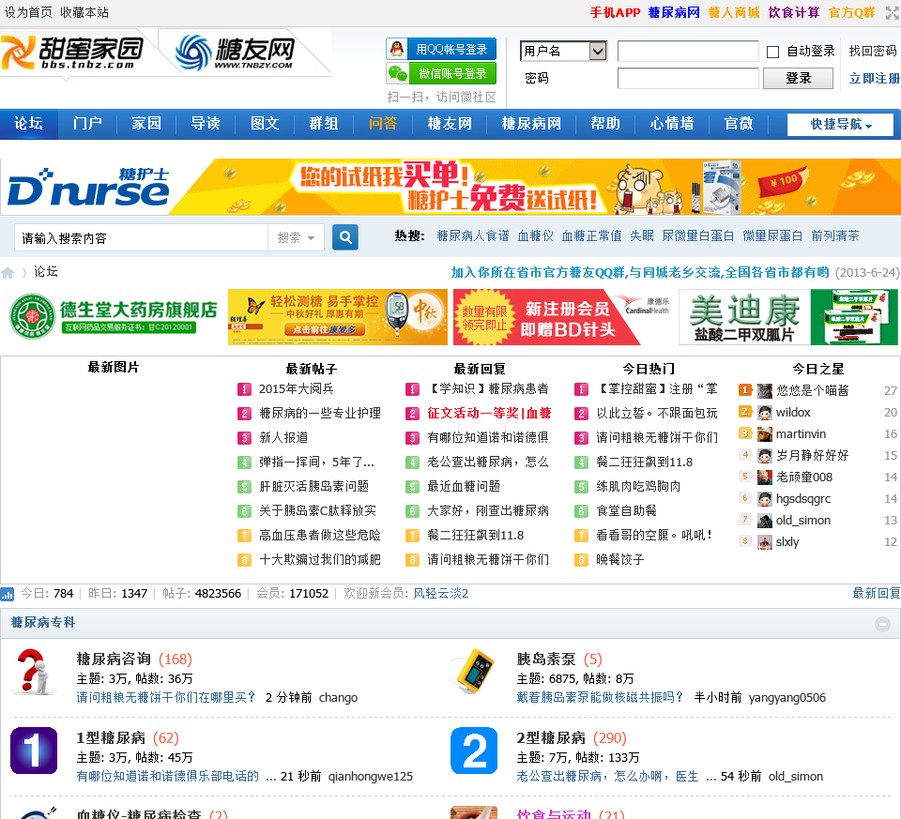Select the 导读 nav tab

[x=206, y=124]
